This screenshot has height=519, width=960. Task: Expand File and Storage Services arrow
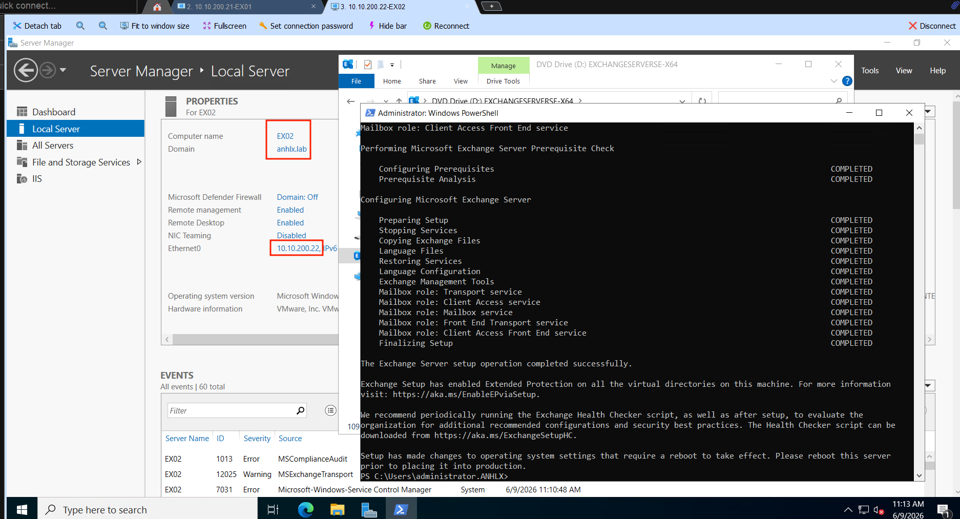(139, 162)
